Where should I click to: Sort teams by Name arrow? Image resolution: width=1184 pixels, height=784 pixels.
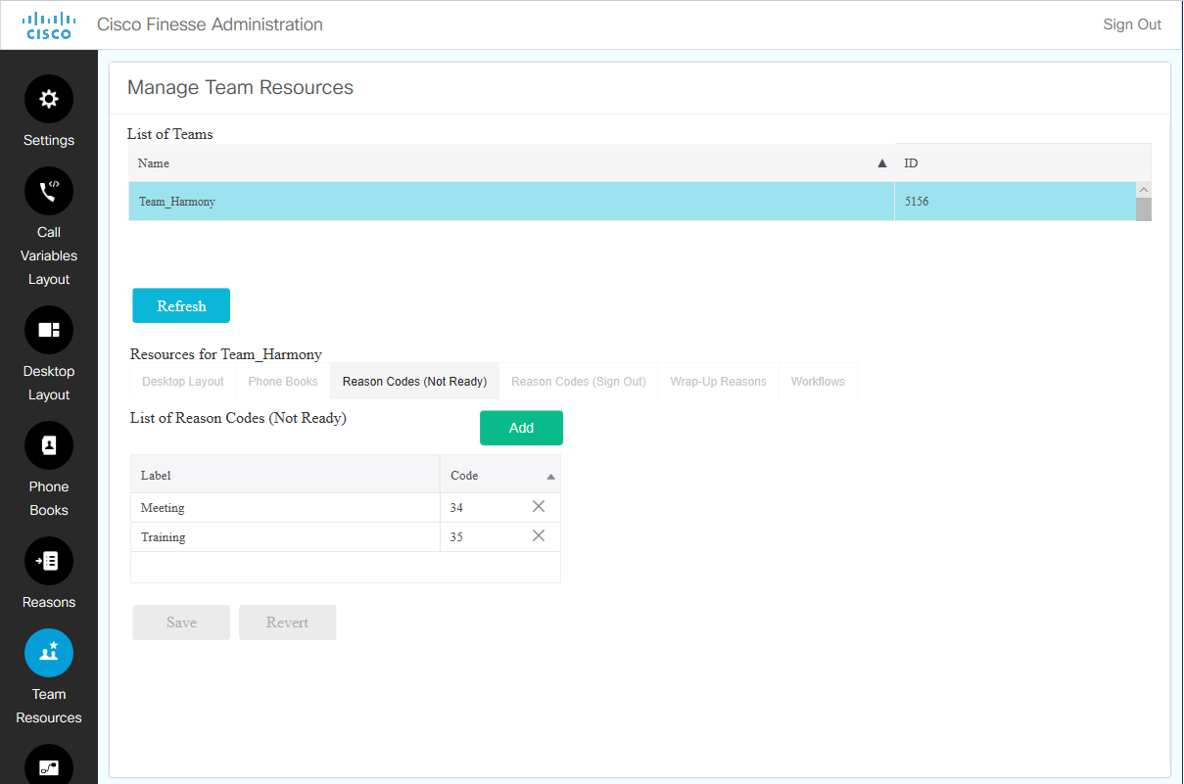[x=881, y=163]
